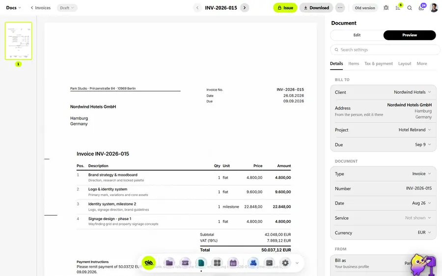Image resolution: width=442 pixels, height=276 pixels.
Task: Click the sender address line Park Studio
Action: [103, 88]
